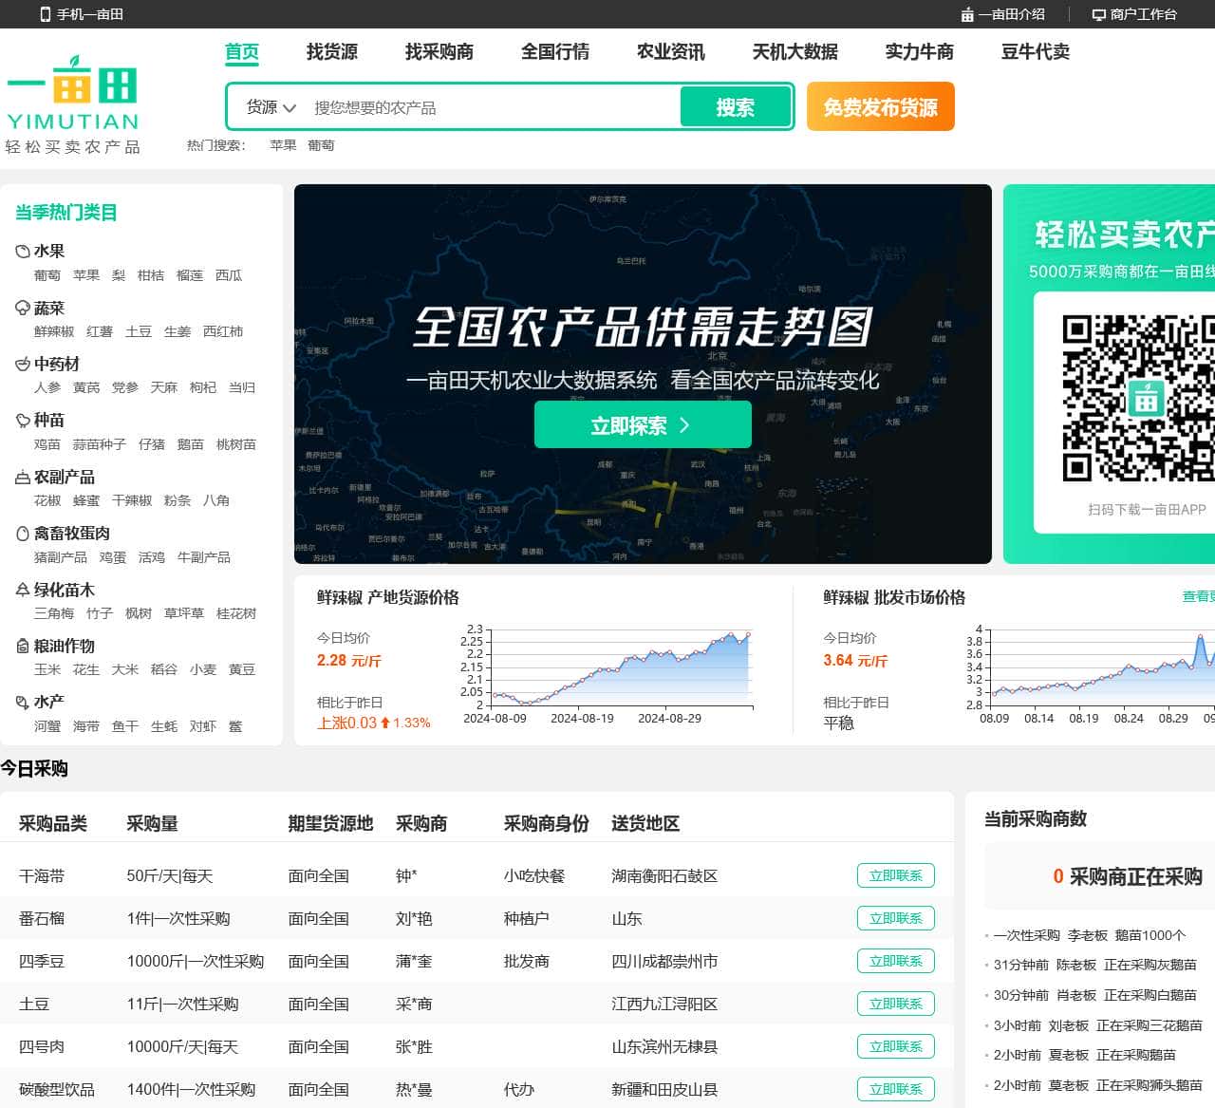The height and width of the screenshot is (1108, 1215).
Task: Click the 水产 aquatic products icon
Action: point(22,703)
